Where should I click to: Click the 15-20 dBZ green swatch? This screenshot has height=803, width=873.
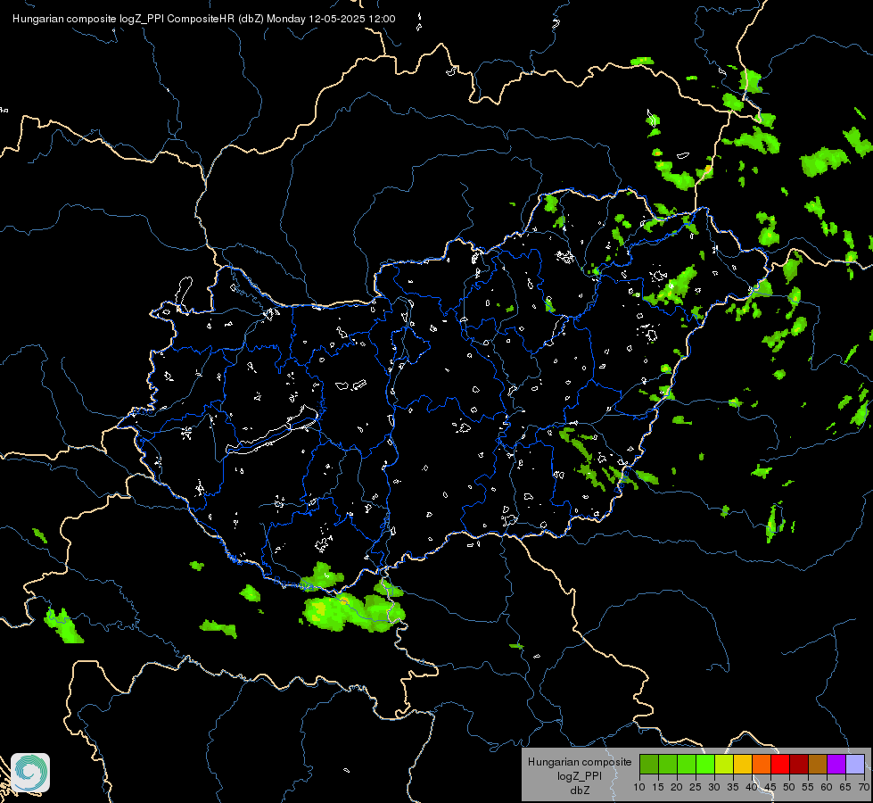[x=668, y=764]
